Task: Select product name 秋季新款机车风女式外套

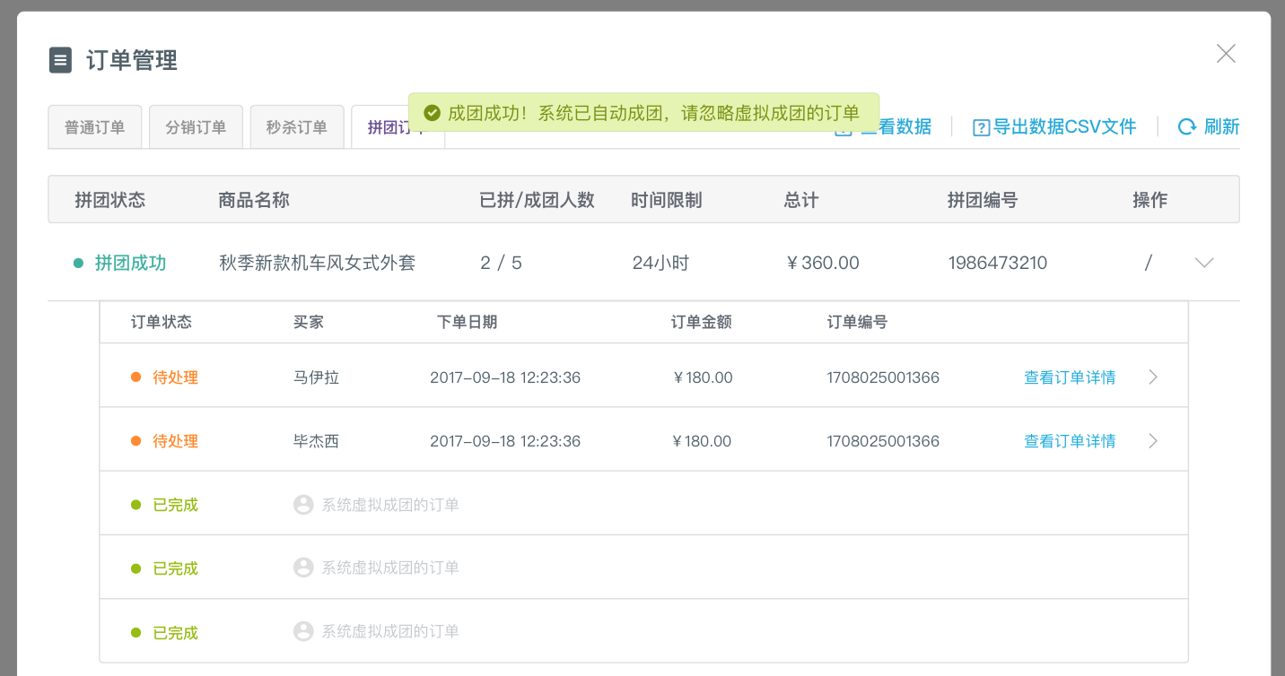Action: 317,263
